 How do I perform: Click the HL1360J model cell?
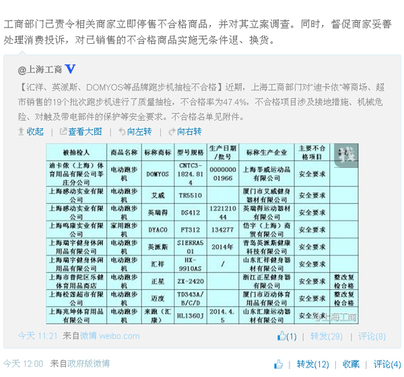click(191, 316)
